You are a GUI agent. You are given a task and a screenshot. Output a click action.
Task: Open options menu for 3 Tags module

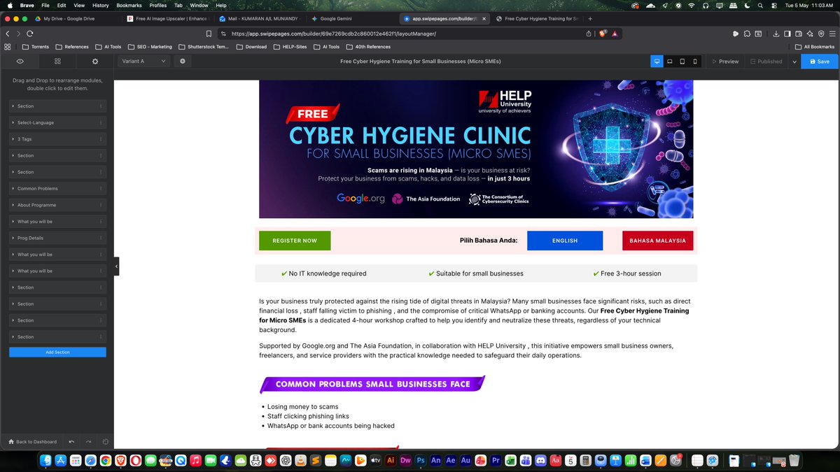[x=101, y=139]
